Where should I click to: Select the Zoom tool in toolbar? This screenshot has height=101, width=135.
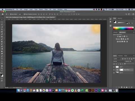point(2,68)
